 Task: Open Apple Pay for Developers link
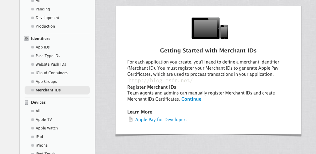coord(161,120)
